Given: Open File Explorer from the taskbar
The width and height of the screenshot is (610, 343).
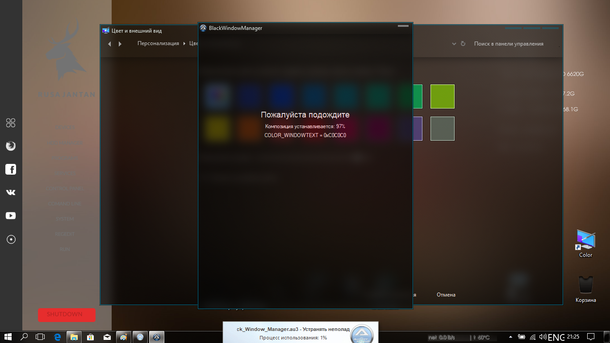Looking at the screenshot, I should (x=74, y=337).
